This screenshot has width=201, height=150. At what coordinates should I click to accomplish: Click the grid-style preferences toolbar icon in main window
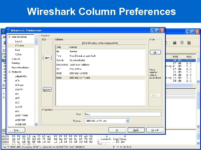[x=189, y=43]
